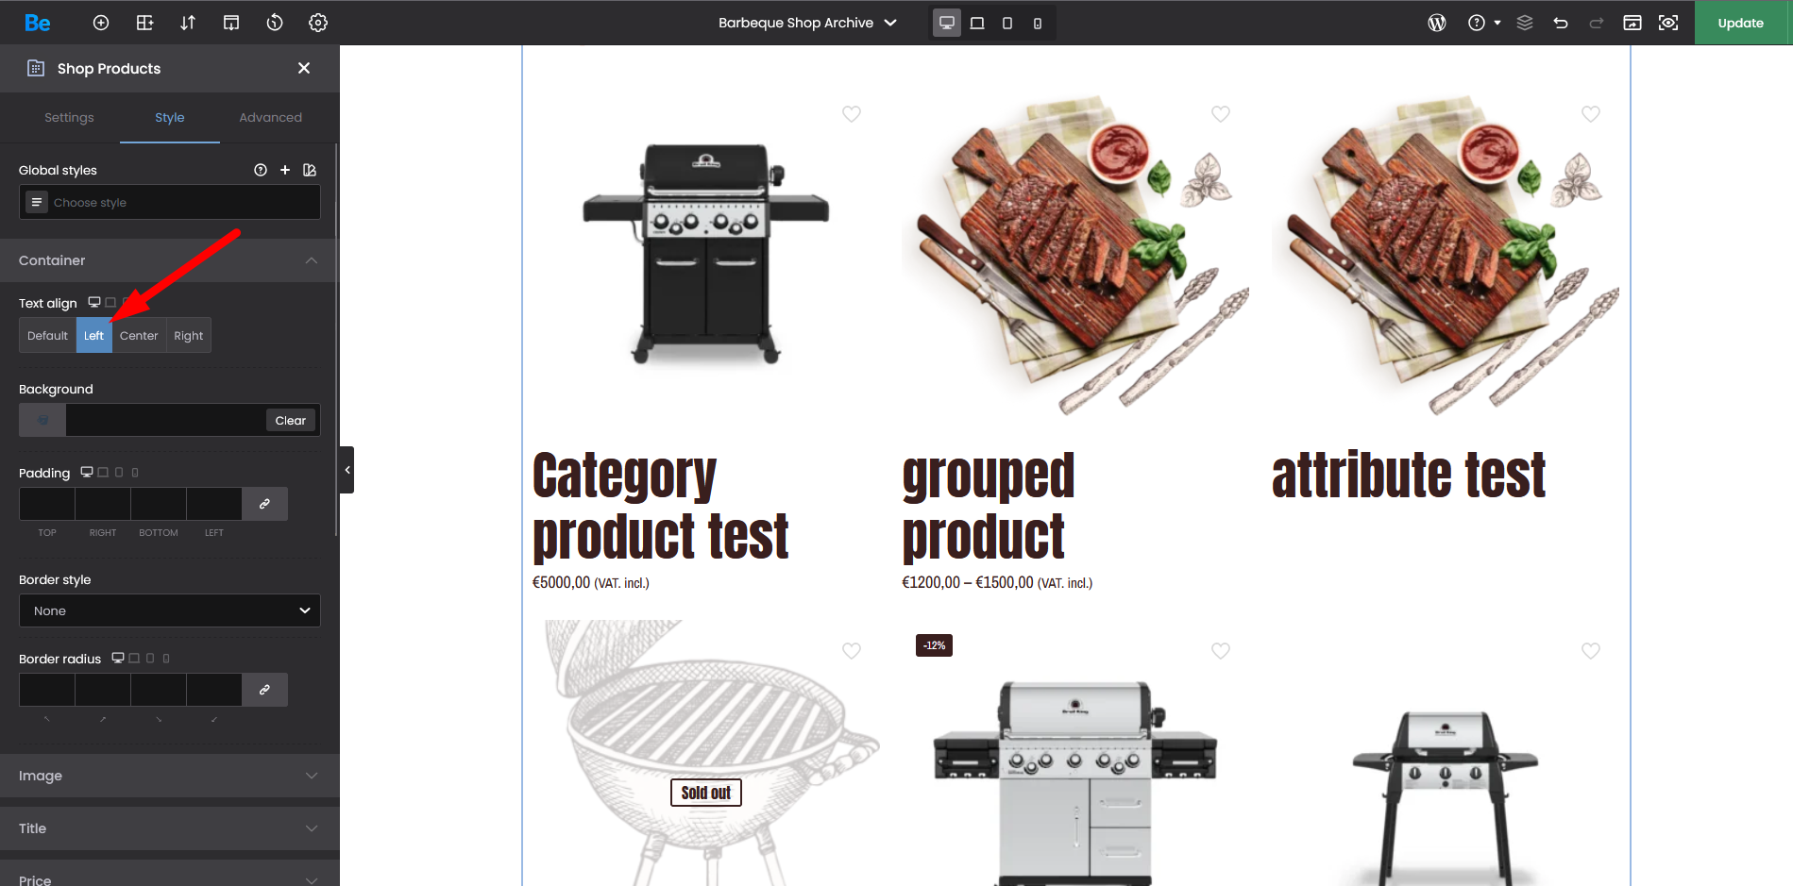Toggle linked padding values chain icon
Image resolution: width=1793 pixels, height=886 pixels.
[x=264, y=504]
